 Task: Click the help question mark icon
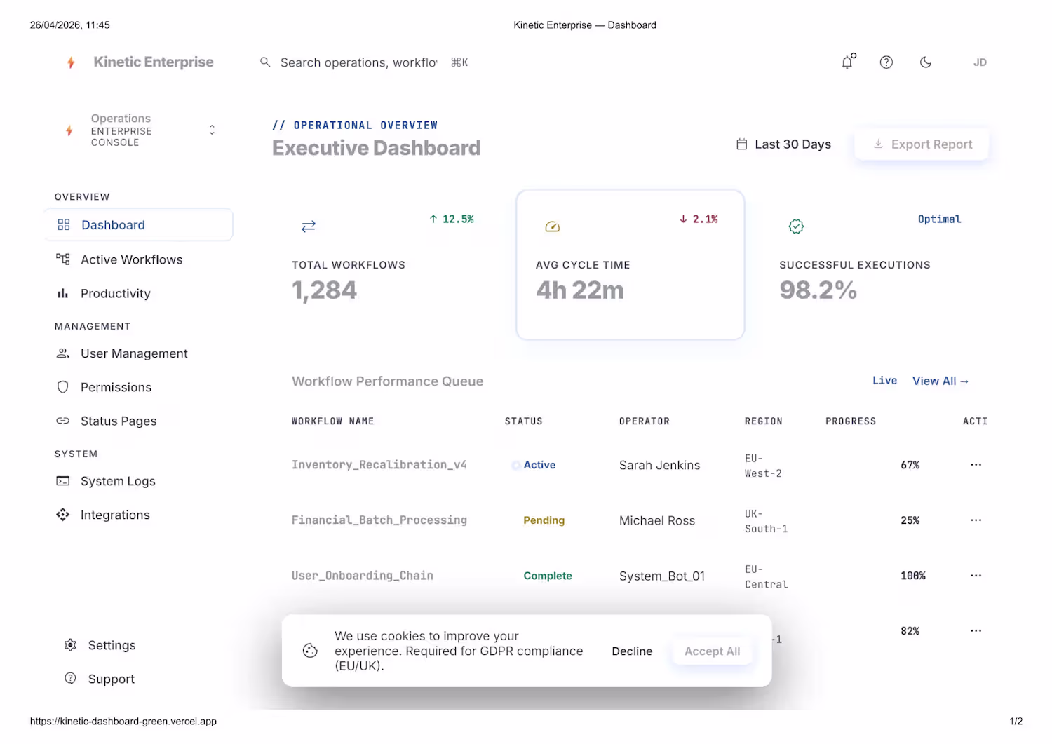click(886, 62)
